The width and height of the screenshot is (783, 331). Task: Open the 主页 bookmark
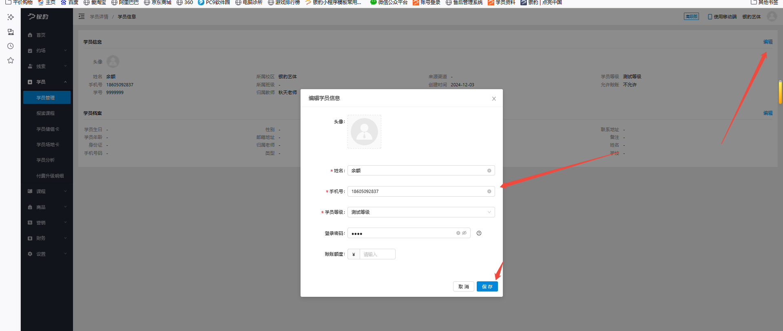[46, 2]
